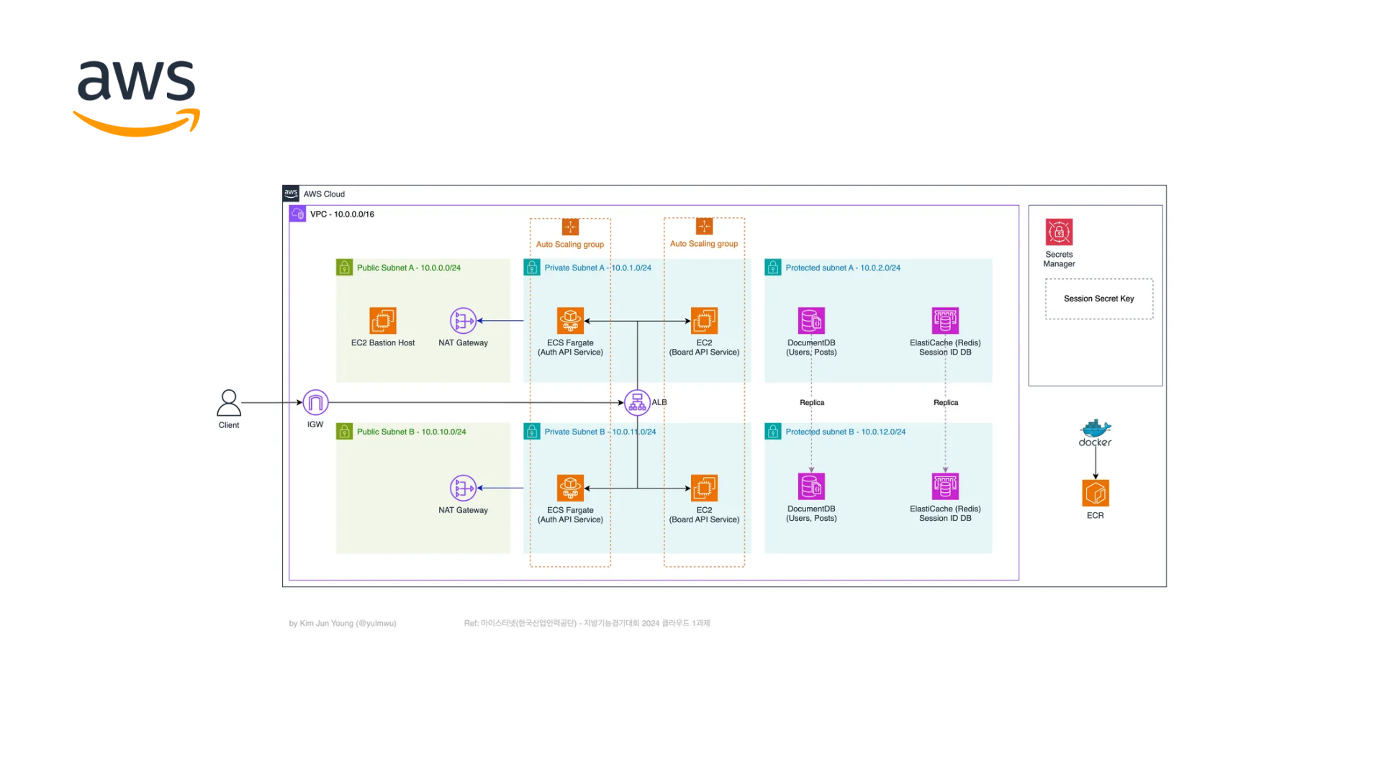This screenshot has height=777, width=1382.
Task: Click the Session Secret Key box
Action: (x=1098, y=299)
